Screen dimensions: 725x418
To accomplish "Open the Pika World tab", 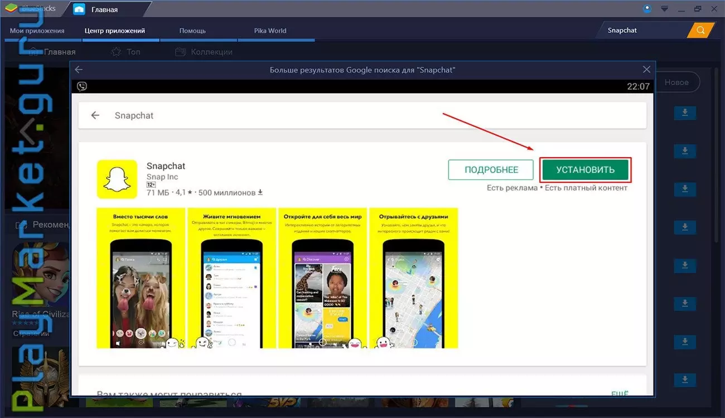I will [x=270, y=31].
